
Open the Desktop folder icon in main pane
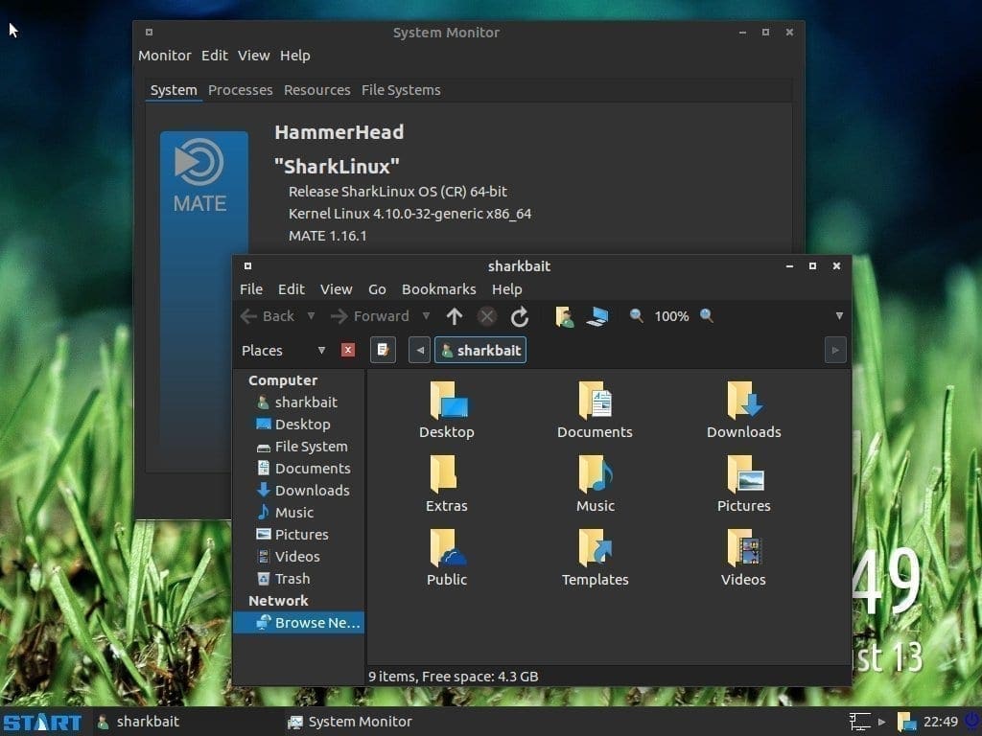[447, 409]
